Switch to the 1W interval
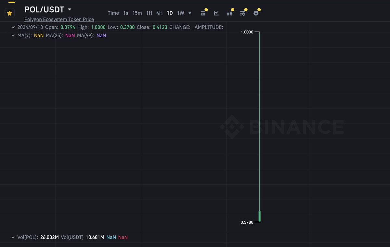The width and height of the screenshot is (390, 247). tap(181, 13)
